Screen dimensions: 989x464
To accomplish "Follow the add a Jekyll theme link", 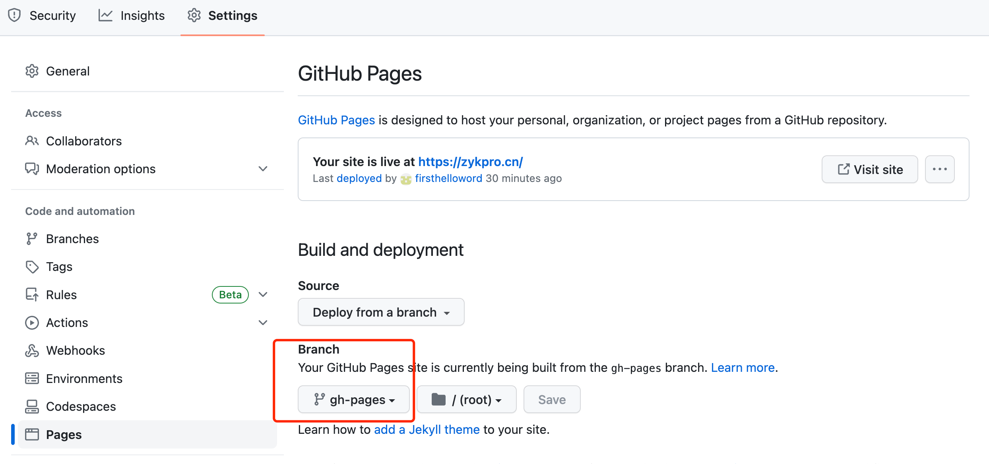I will click(x=427, y=429).
